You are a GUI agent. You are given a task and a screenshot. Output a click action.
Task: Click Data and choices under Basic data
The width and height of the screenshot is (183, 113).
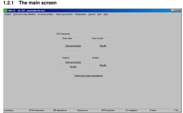pyautogui.click(x=73, y=46)
